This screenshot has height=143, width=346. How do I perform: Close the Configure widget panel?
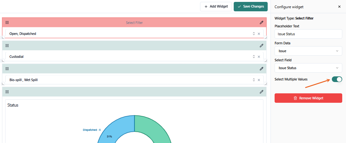tap(339, 7)
